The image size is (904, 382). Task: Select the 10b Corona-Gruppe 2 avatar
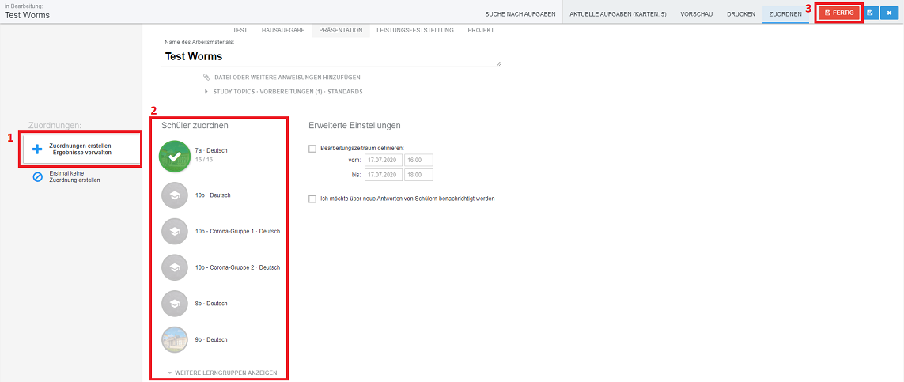[175, 267]
